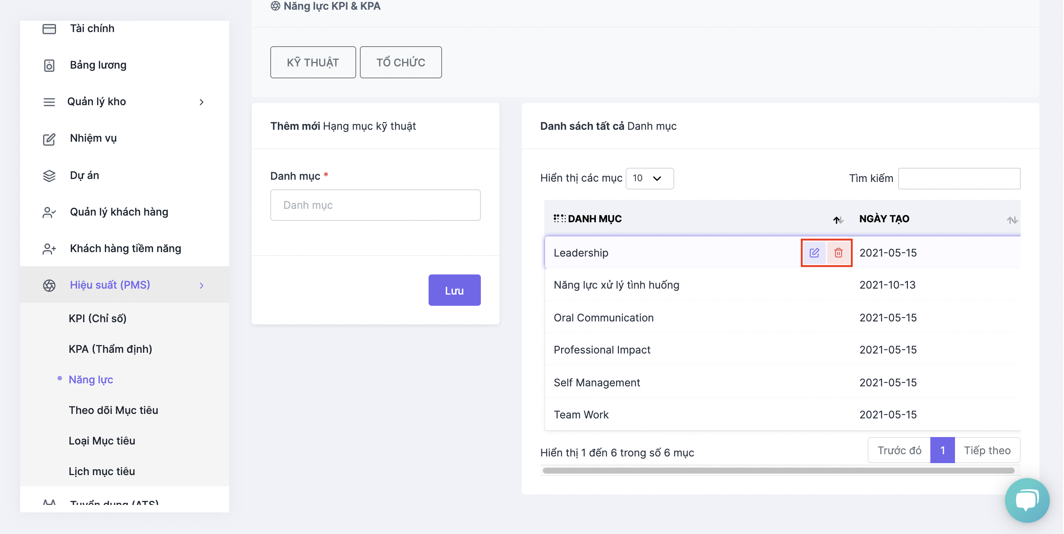Click the Leadership row name

(x=581, y=252)
